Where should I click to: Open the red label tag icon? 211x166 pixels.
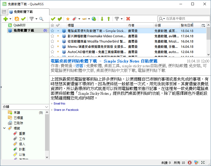click(74, 19)
